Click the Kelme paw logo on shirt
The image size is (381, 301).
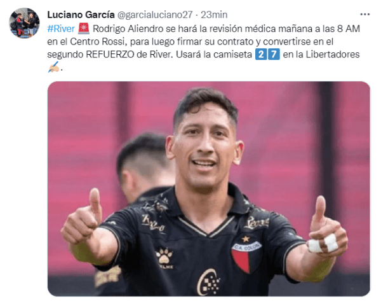(x=164, y=258)
